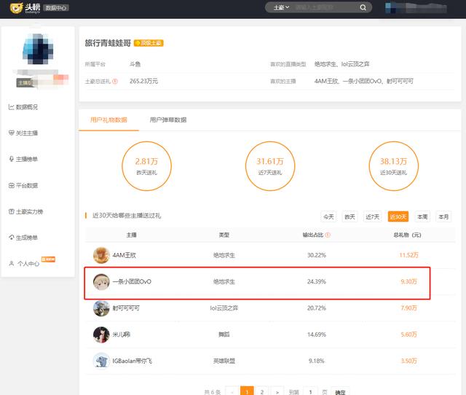
Task: Open streamer IGBaolan带你飞 name link
Action: [132, 361]
